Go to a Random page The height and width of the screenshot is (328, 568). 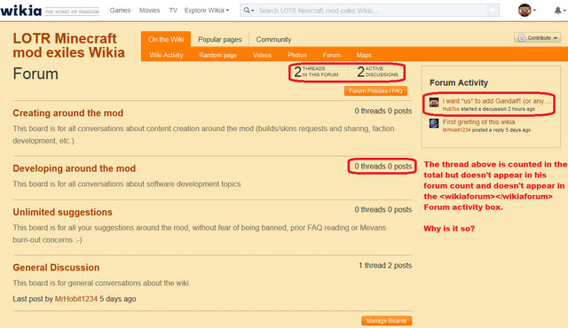(x=217, y=55)
